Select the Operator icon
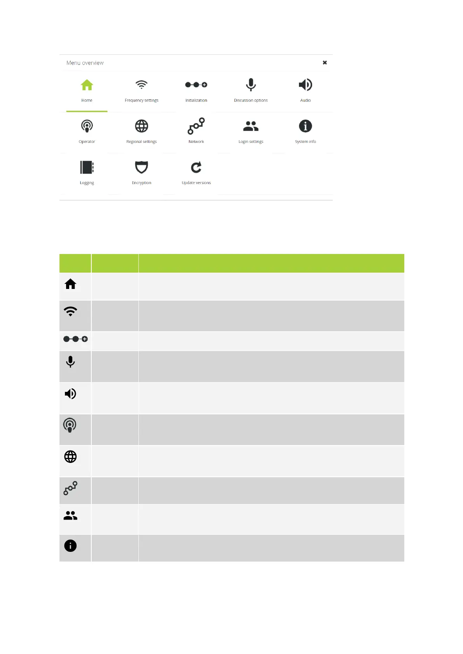This screenshot has height=654, width=463. click(x=87, y=126)
